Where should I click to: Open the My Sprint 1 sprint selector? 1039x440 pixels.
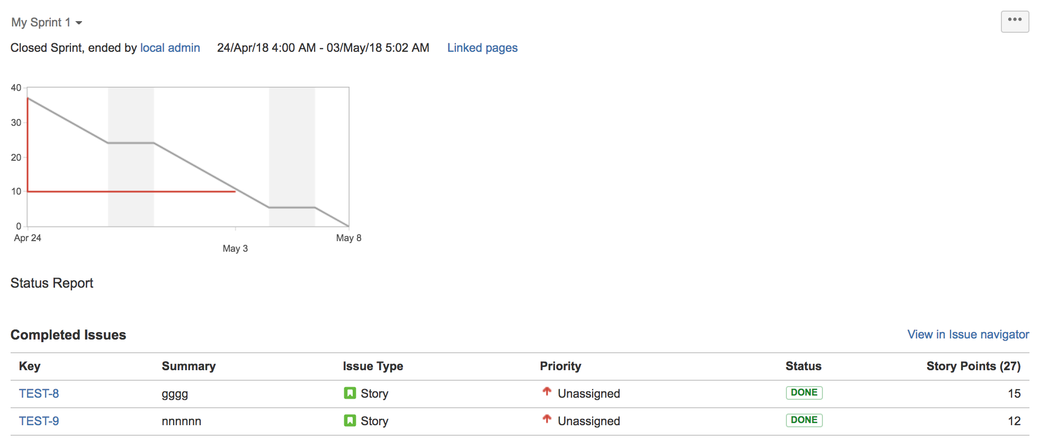40,22
